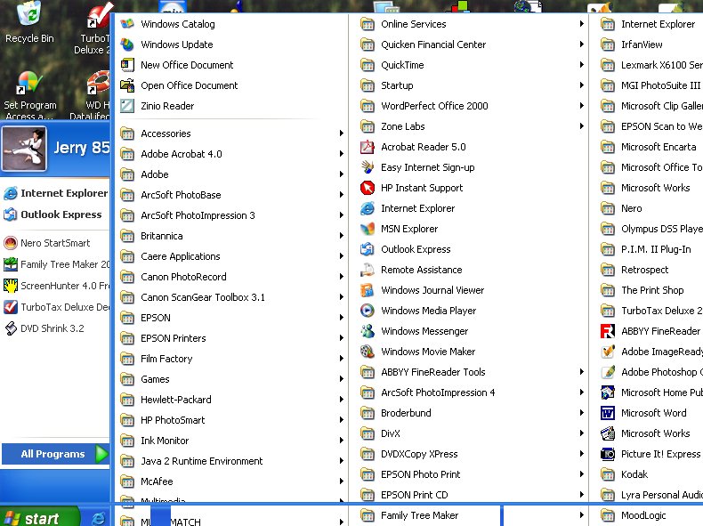Expand the Accessories submenu arrow
The height and width of the screenshot is (526, 703).
(341, 134)
